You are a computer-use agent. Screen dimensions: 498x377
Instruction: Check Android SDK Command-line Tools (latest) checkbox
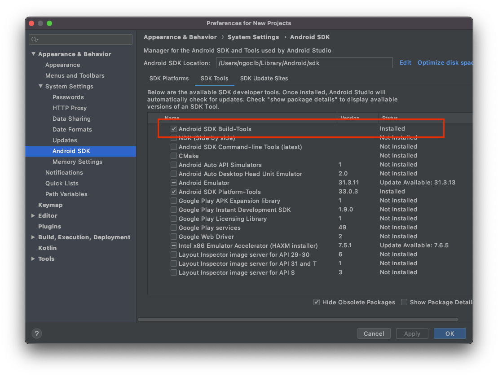point(174,147)
